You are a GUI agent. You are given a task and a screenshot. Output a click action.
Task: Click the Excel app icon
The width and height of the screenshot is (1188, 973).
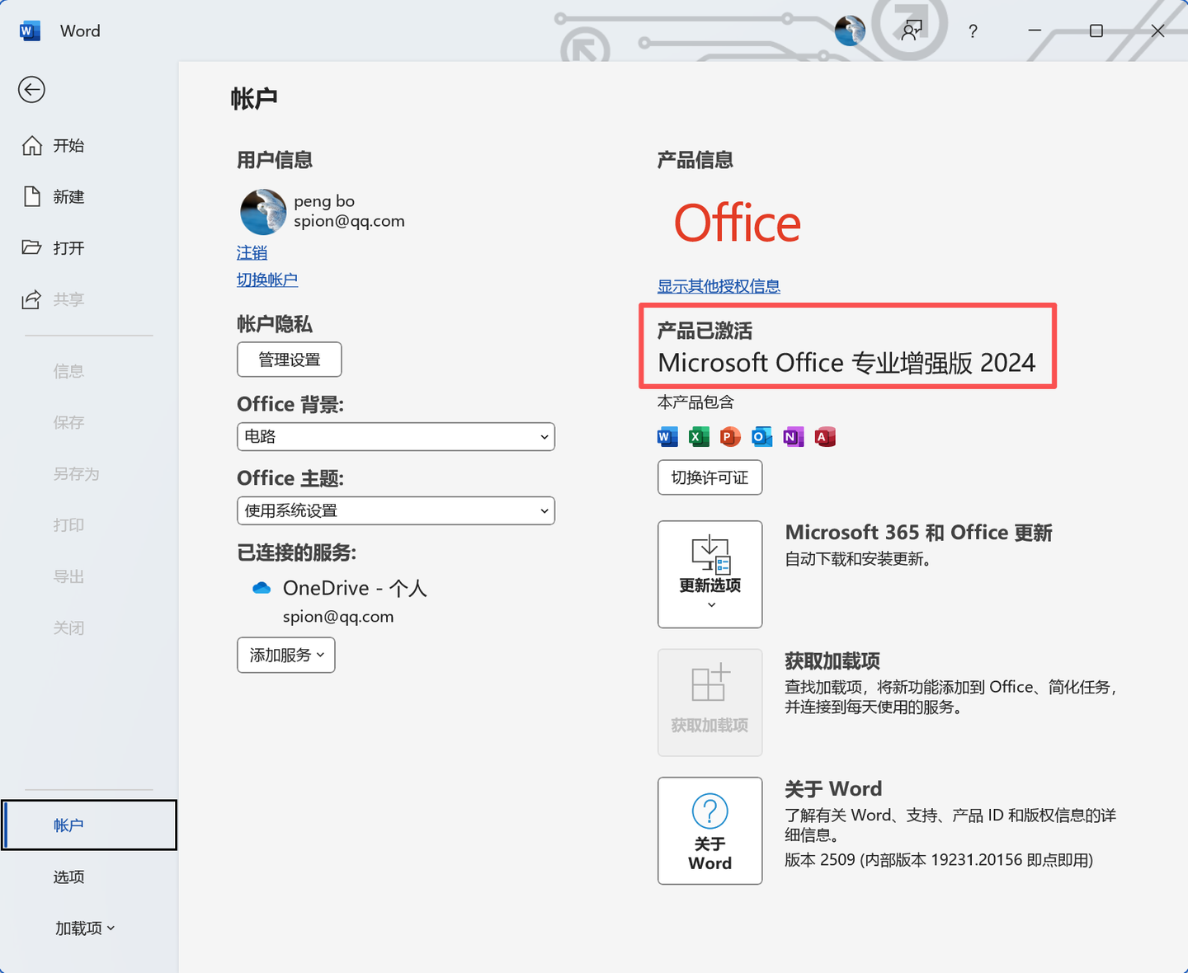coord(699,436)
